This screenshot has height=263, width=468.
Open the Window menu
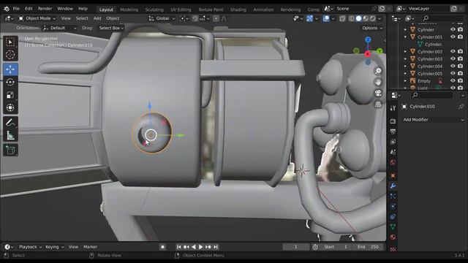click(x=65, y=9)
